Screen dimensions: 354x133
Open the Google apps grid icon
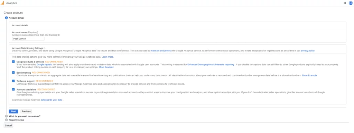[x=345, y=3]
